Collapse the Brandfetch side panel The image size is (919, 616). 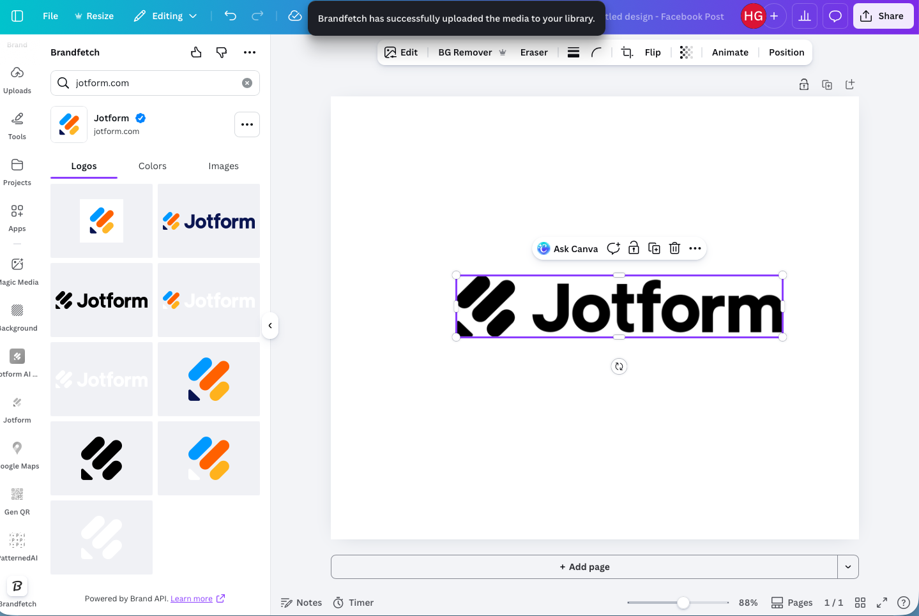[270, 326]
